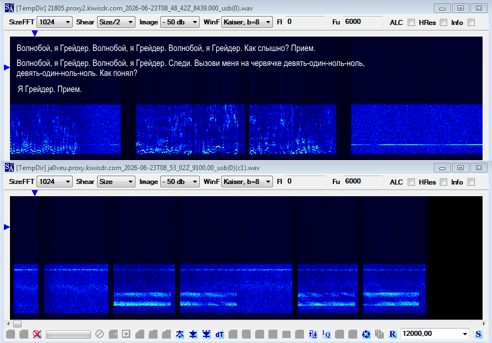Enable ALC checkbox in the upper window
The width and height of the screenshot is (492, 343).
click(411, 23)
